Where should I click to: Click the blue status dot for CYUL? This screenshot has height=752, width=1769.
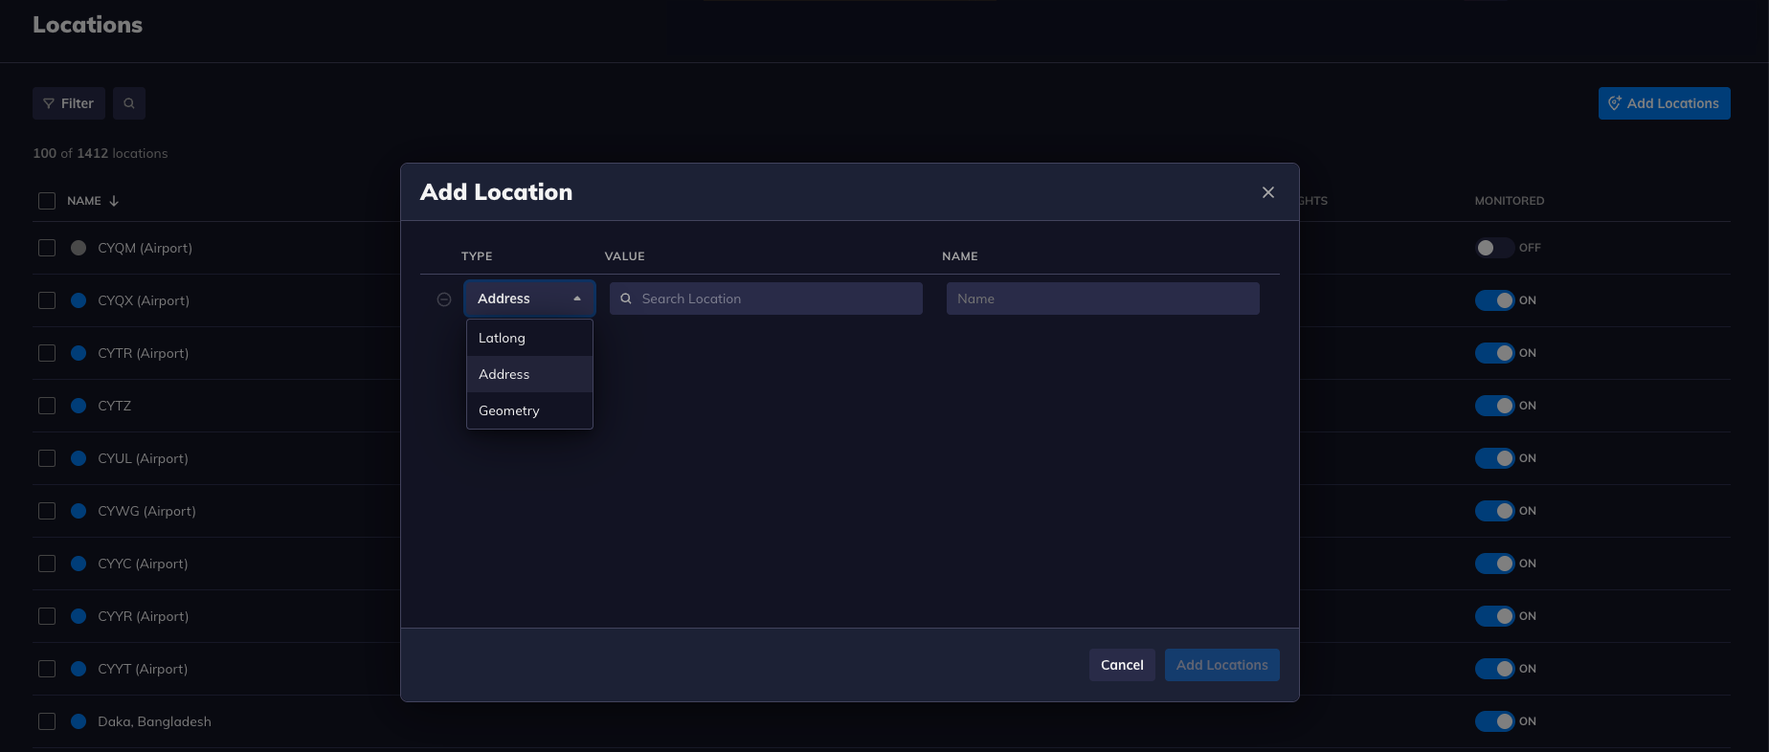click(78, 458)
